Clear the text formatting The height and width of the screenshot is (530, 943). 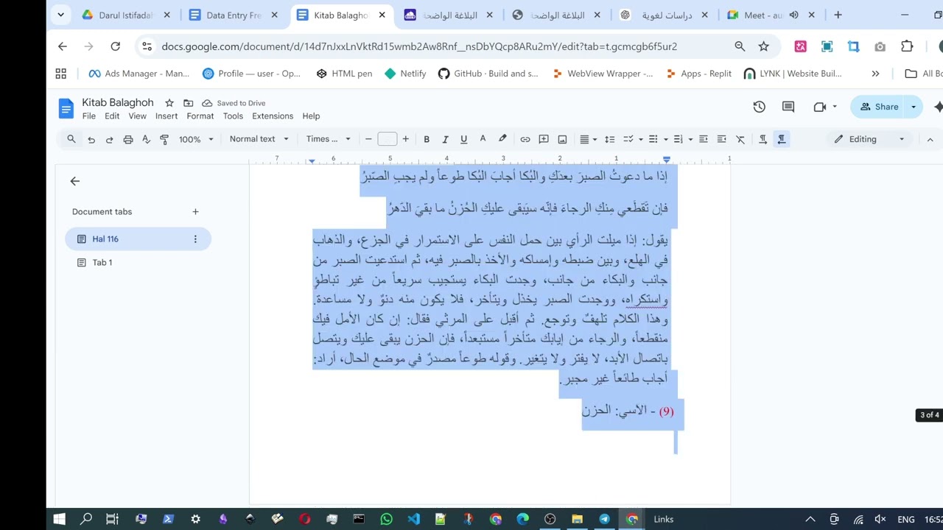740,139
